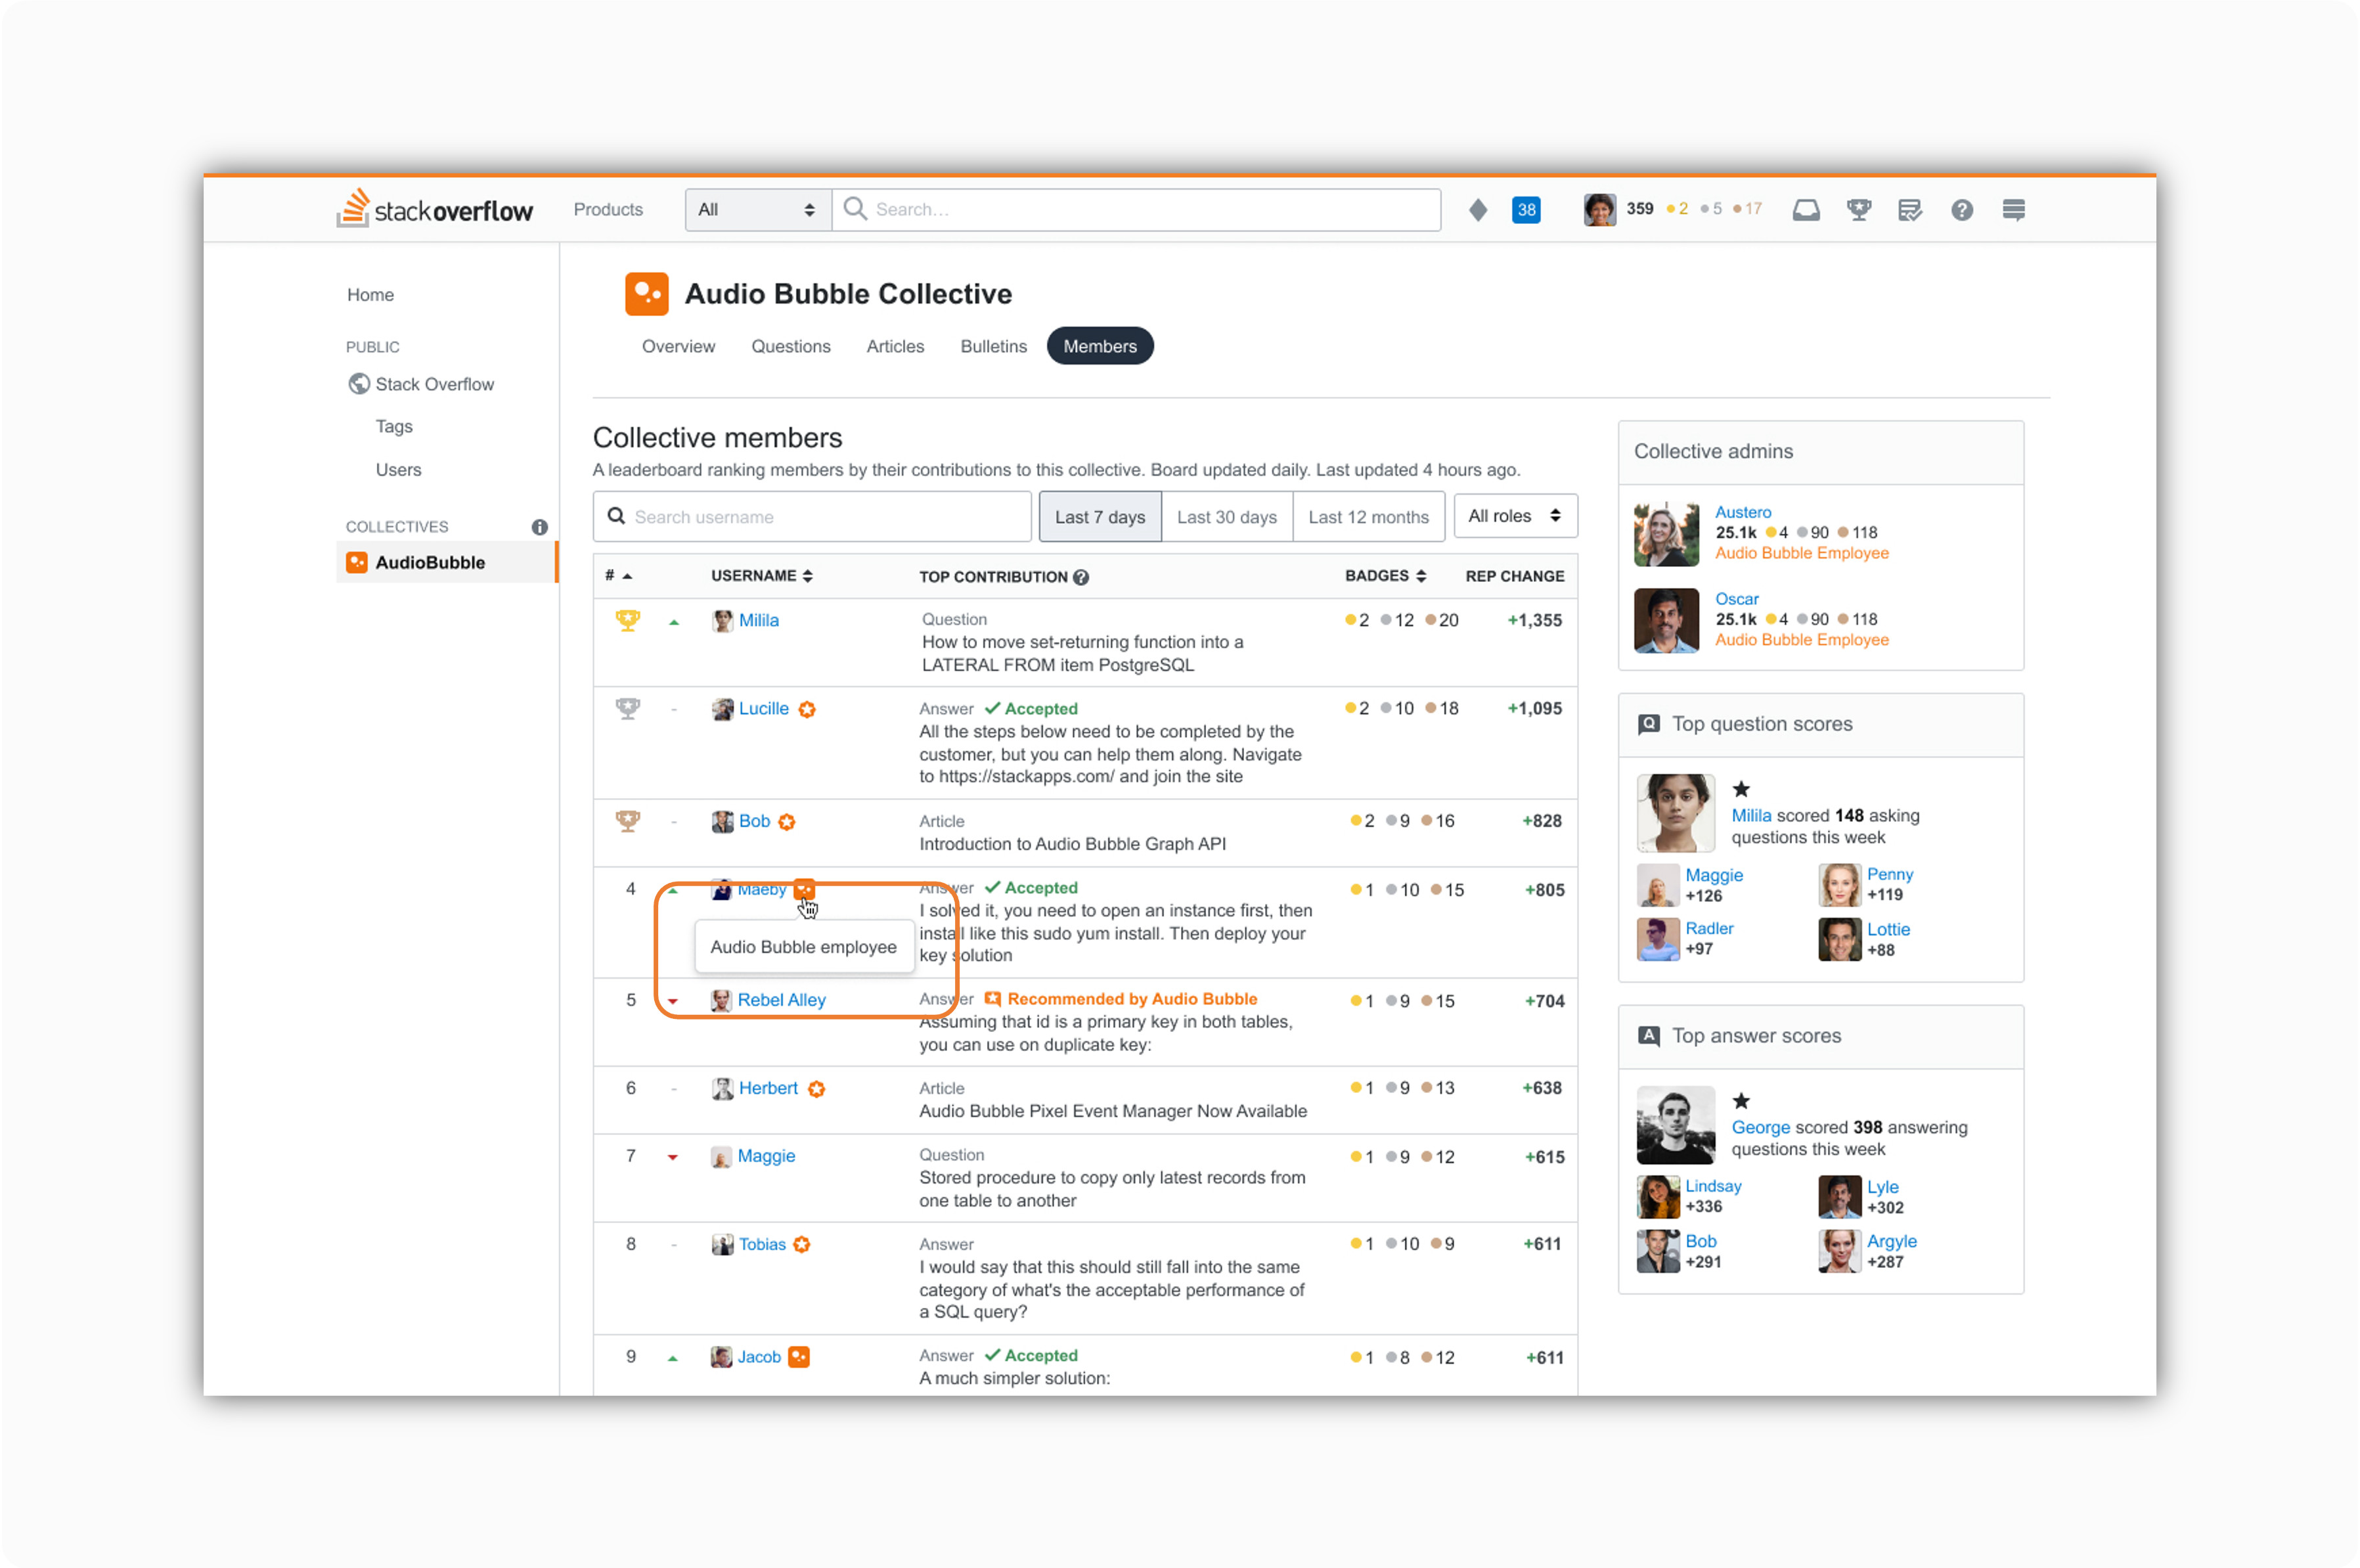Switch to the Articles tab
Image resolution: width=2360 pixels, height=1568 pixels.
(x=895, y=346)
